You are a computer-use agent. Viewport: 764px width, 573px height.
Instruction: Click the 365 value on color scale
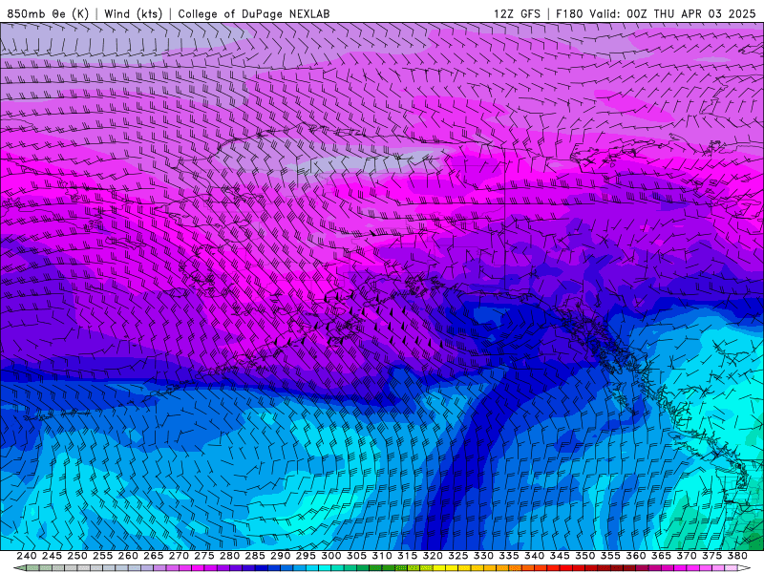pyautogui.click(x=661, y=556)
